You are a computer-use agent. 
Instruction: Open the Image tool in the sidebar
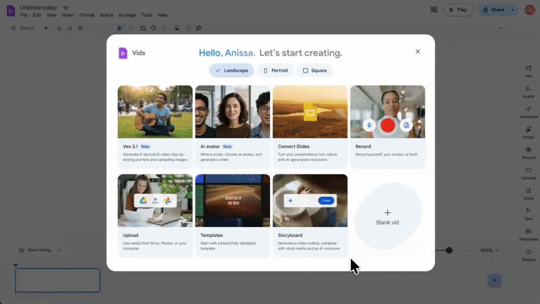pos(528,133)
